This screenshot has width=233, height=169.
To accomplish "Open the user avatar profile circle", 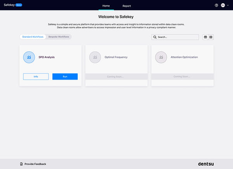I will [223, 5].
